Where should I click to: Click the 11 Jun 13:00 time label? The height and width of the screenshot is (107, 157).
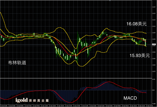pos(53,106)
